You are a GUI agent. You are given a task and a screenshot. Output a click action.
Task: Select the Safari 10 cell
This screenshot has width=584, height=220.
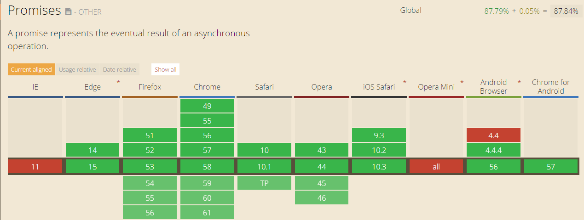tap(264, 150)
